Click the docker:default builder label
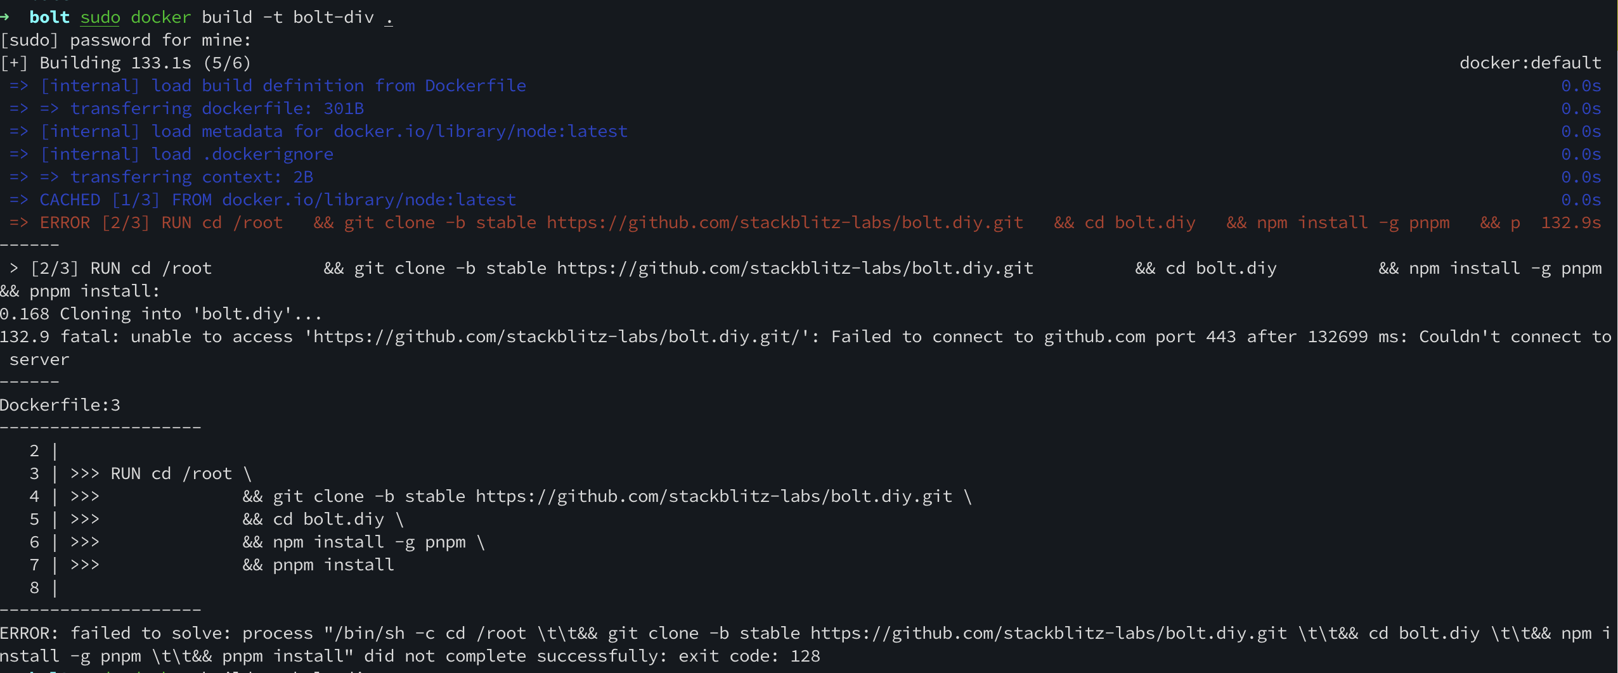 click(1530, 63)
